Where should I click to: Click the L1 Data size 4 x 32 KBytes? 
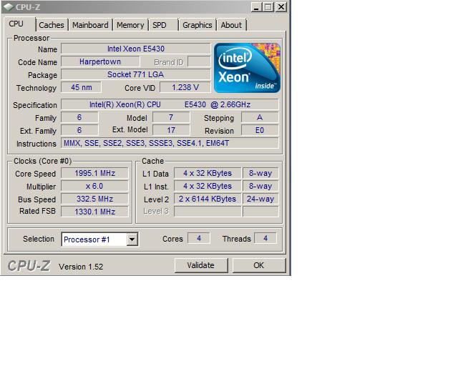coord(208,173)
